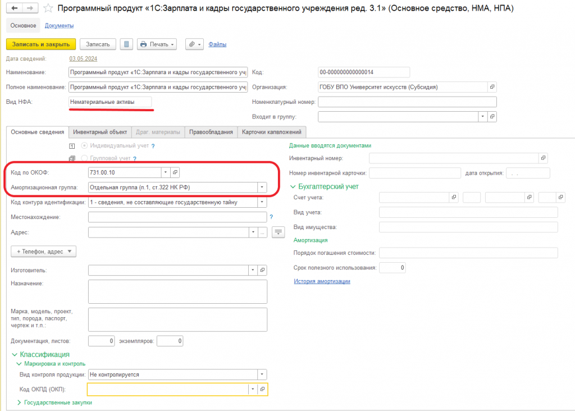Open the Код ОКПД (ОКП) record icon
This screenshot has height=411, width=575.
[x=262, y=389]
